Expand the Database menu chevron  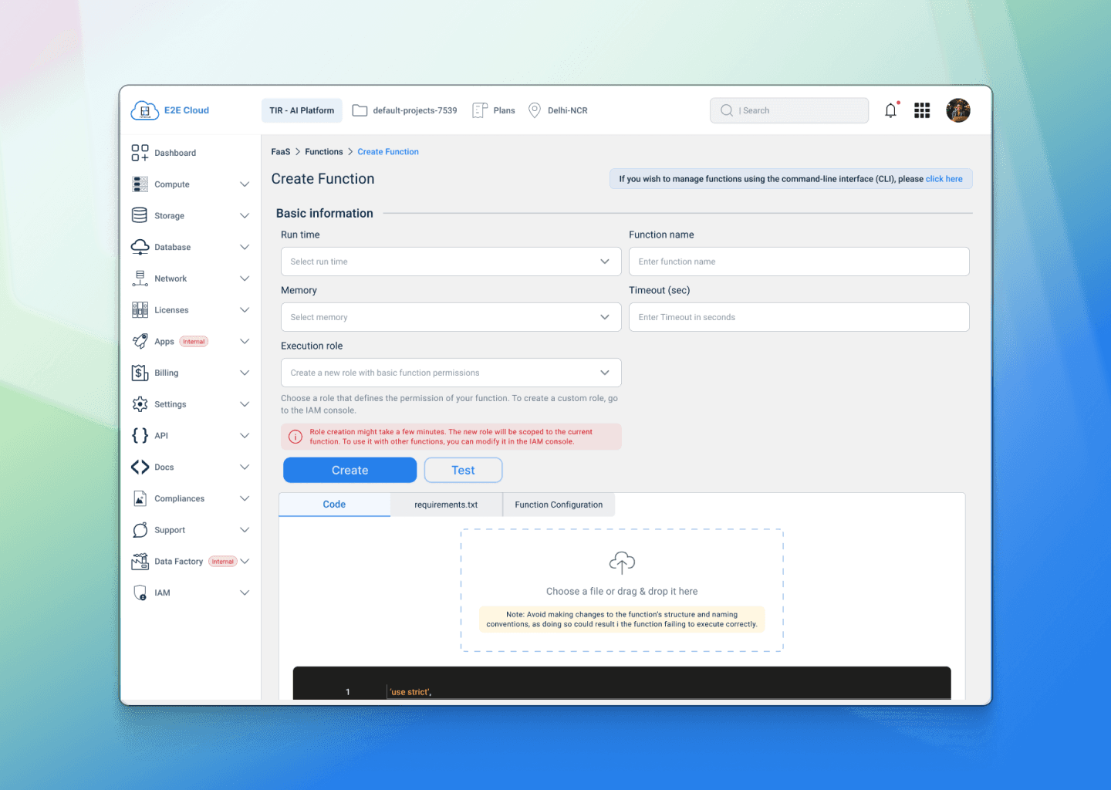tap(245, 247)
